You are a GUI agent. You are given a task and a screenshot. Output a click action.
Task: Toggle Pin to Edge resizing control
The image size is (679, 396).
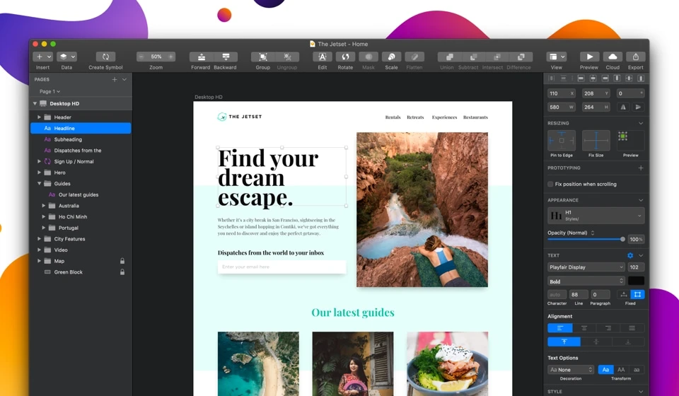[562, 141]
